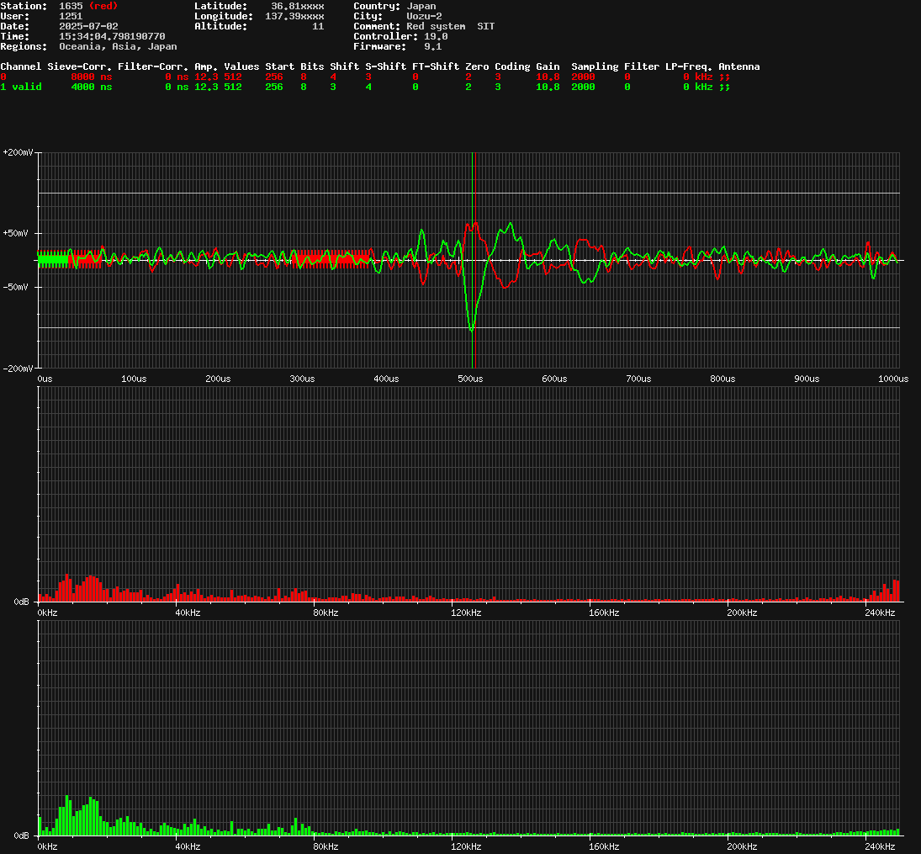Select the city name "Uozu-2"

point(424,16)
